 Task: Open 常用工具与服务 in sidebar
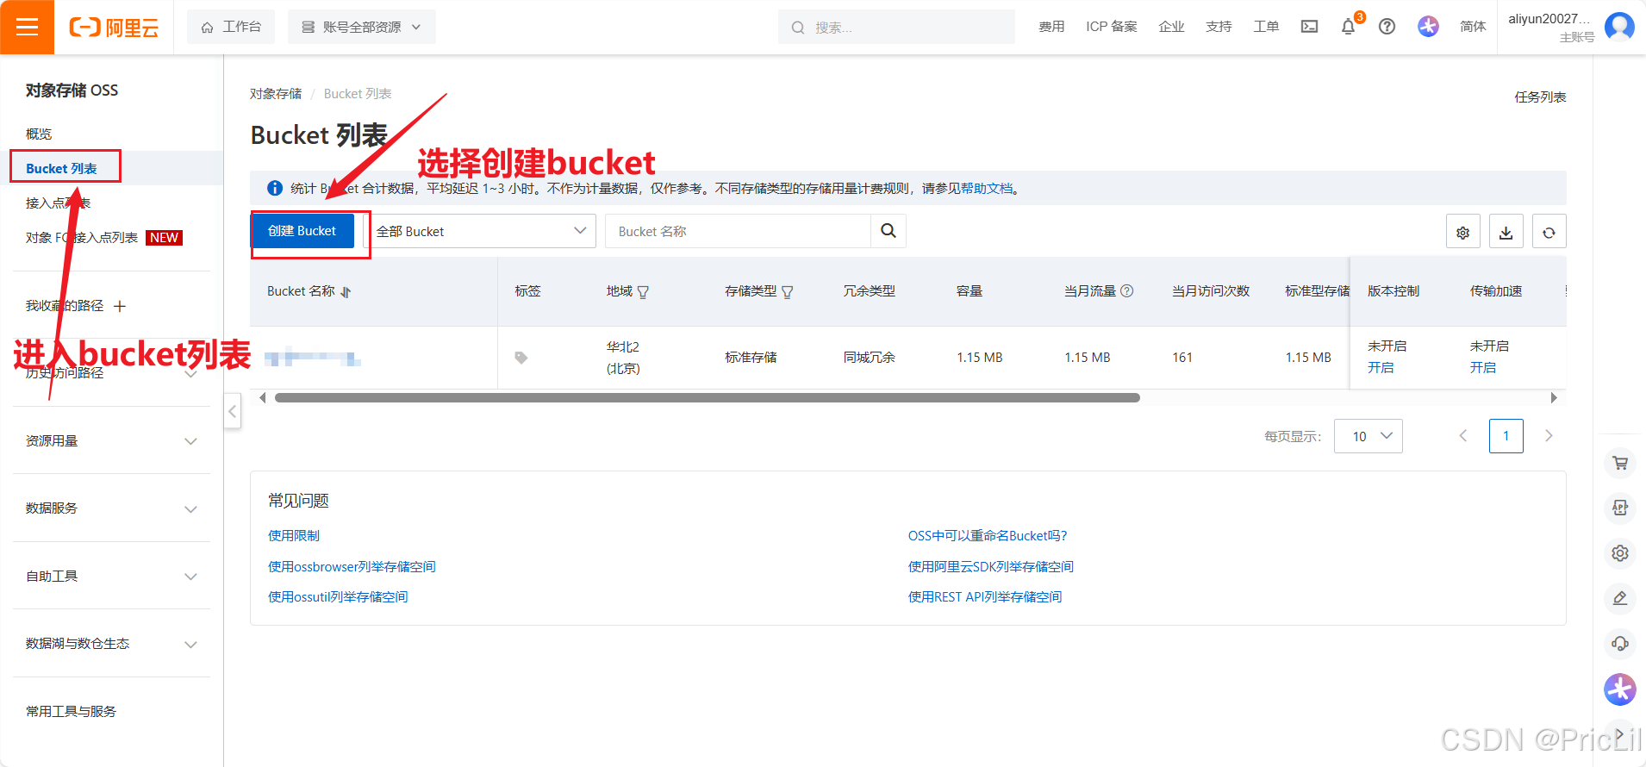pos(71,711)
